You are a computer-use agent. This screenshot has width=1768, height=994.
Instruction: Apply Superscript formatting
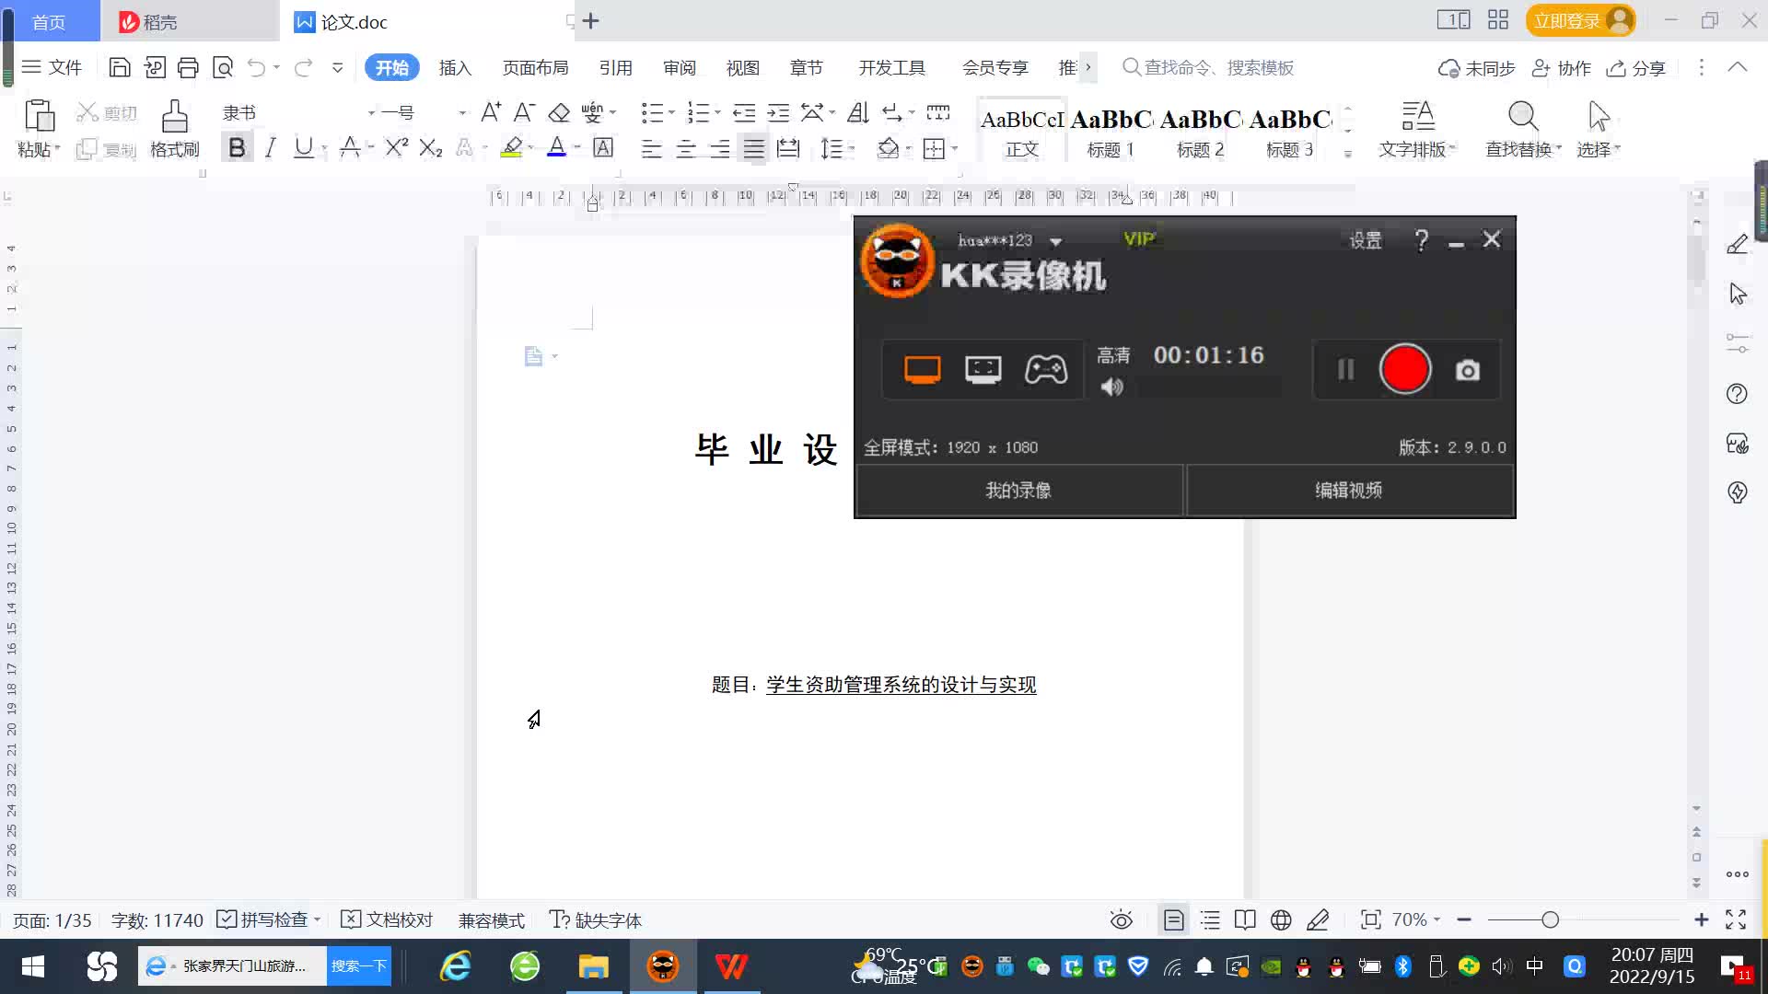pyautogui.click(x=397, y=147)
